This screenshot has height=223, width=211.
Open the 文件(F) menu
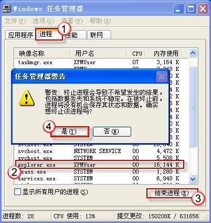(15, 21)
